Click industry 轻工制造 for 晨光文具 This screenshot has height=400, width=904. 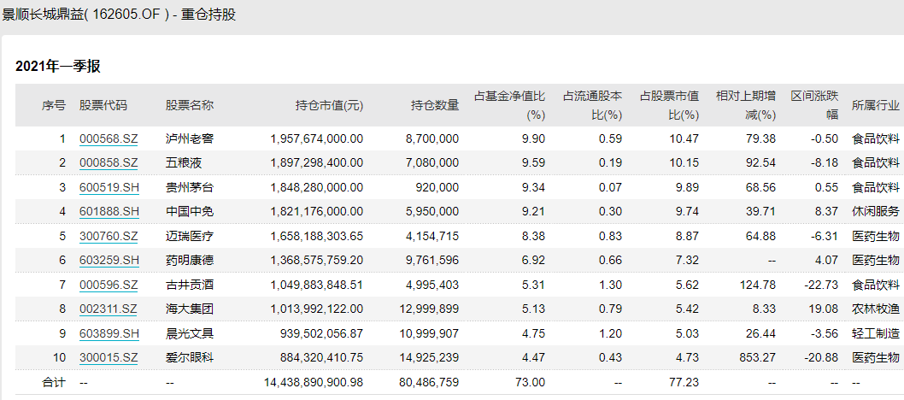coord(876,333)
